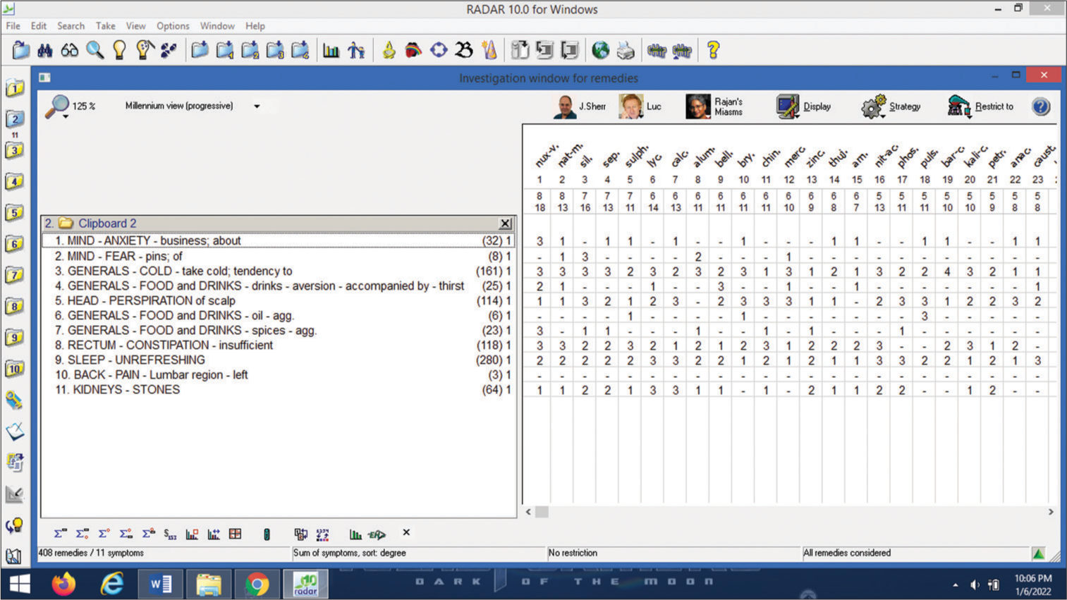Open Word from the Windows taskbar

pos(161,584)
